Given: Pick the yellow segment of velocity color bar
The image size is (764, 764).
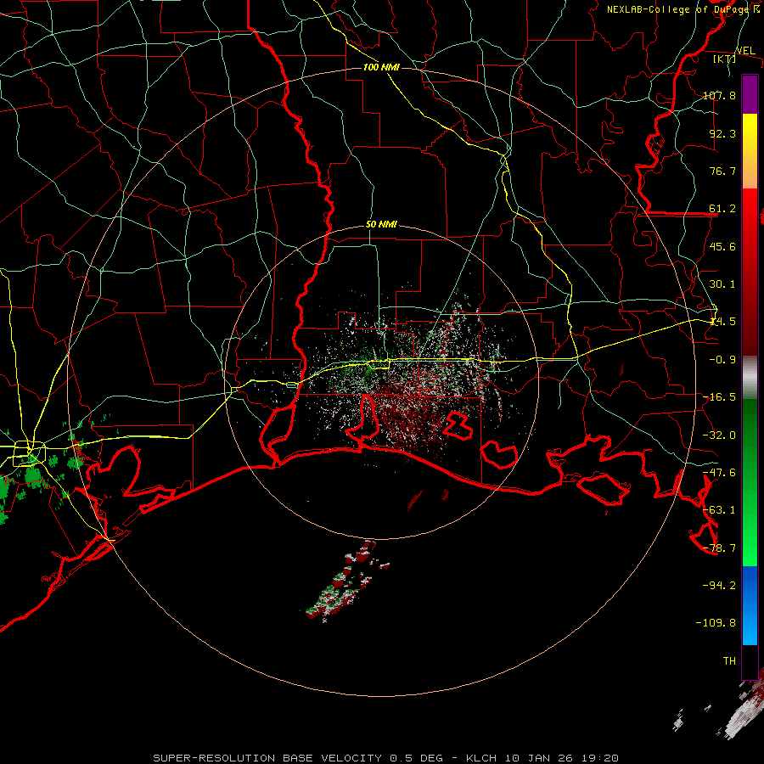Looking at the screenshot, I should 750,151.
